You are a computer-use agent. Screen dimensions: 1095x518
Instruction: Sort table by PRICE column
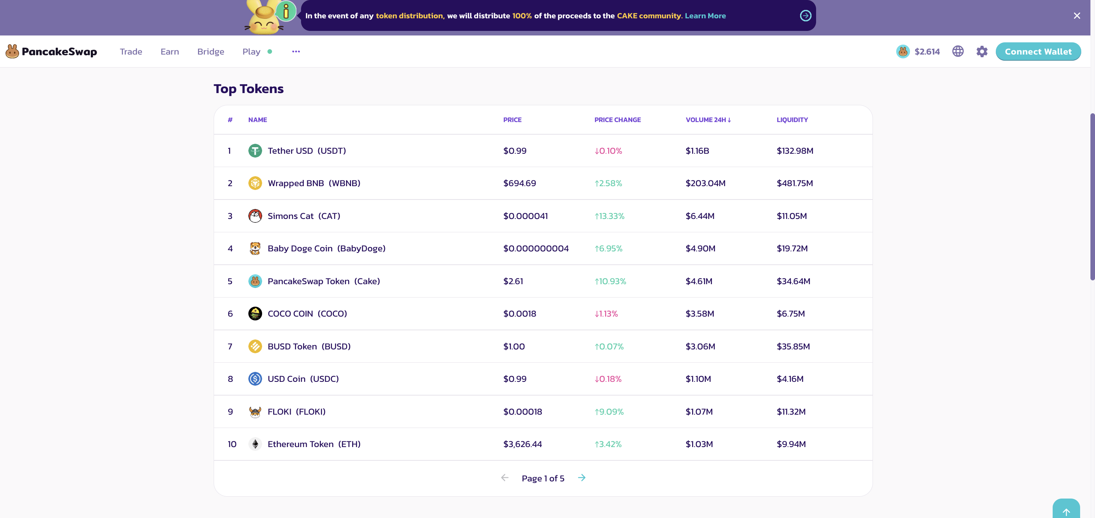click(x=512, y=120)
